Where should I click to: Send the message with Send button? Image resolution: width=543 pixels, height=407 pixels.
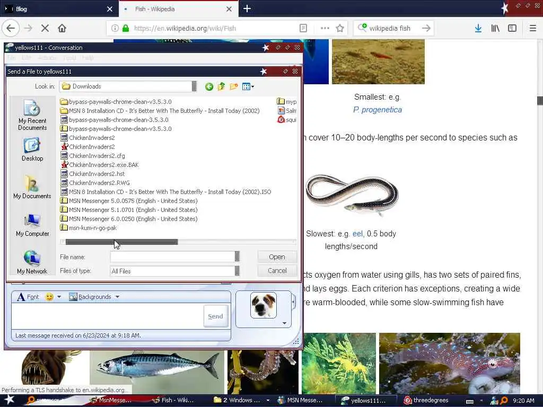[x=215, y=316]
